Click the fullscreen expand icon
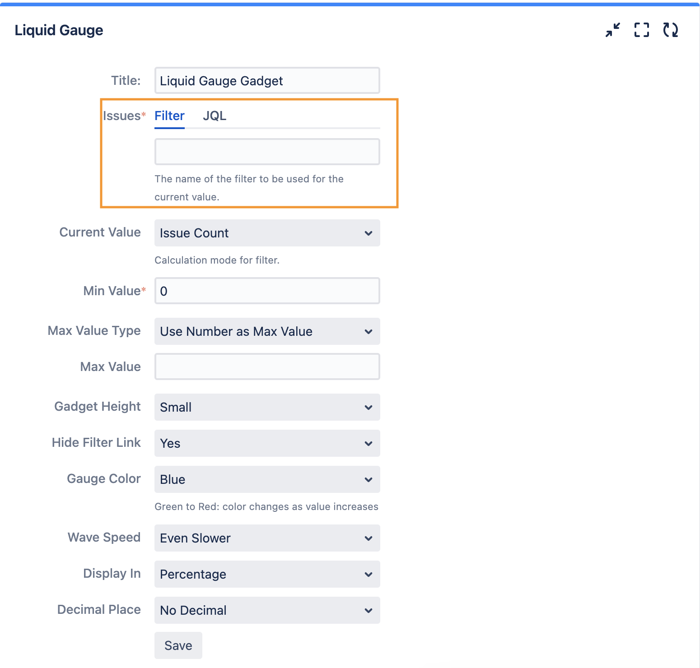The height and width of the screenshot is (668, 700). [x=642, y=30]
